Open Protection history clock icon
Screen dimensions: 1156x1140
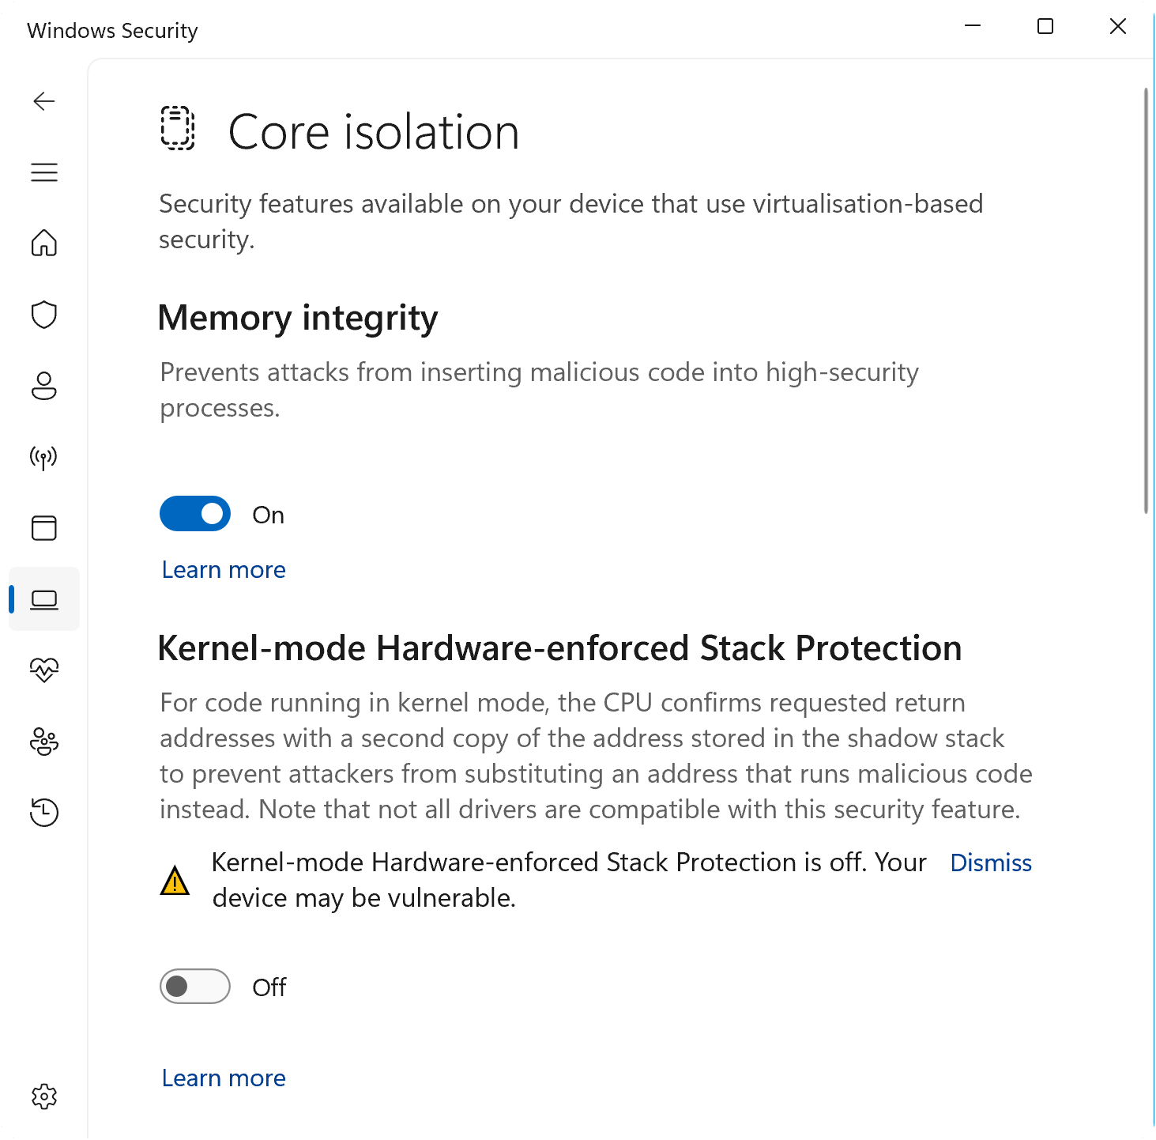point(44,813)
